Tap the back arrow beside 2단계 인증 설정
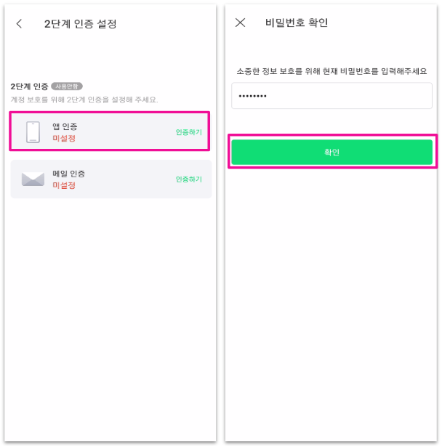 pyautogui.click(x=20, y=23)
